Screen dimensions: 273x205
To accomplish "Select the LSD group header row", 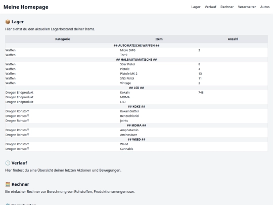I will pos(136,88).
